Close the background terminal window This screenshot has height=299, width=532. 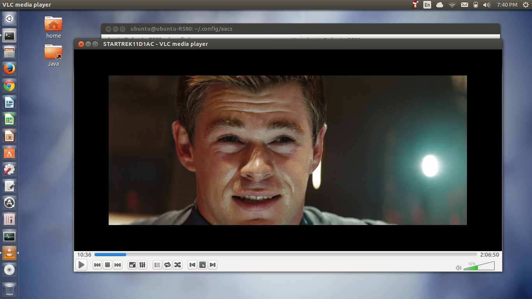click(x=108, y=29)
